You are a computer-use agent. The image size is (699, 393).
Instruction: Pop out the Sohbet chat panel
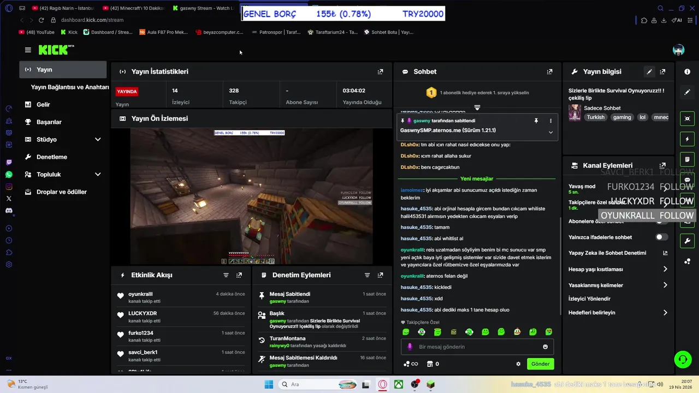pyautogui.click(x=549, y=72)
